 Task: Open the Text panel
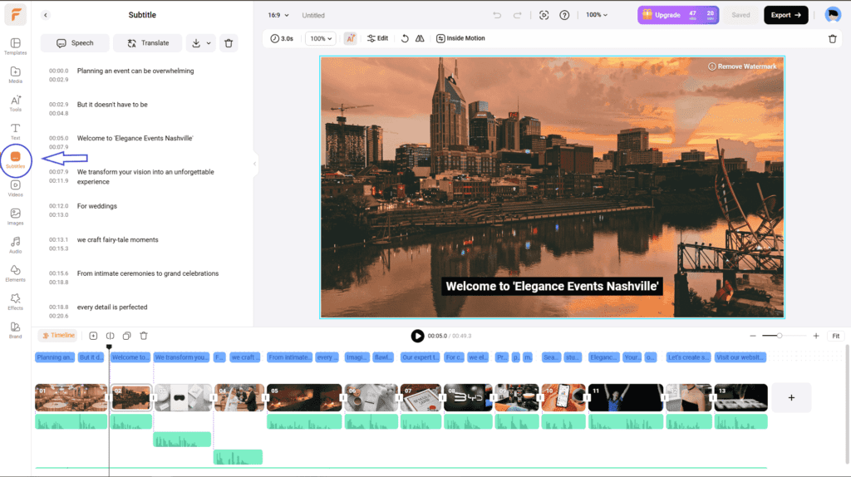15,131
